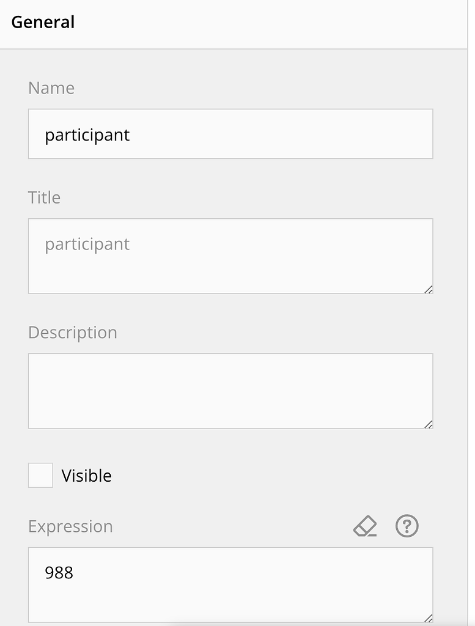Click the eraser icon to clear the Expression
Image resolution: width=475 pixels, height=626 pixels.
(x=364, y=526)
